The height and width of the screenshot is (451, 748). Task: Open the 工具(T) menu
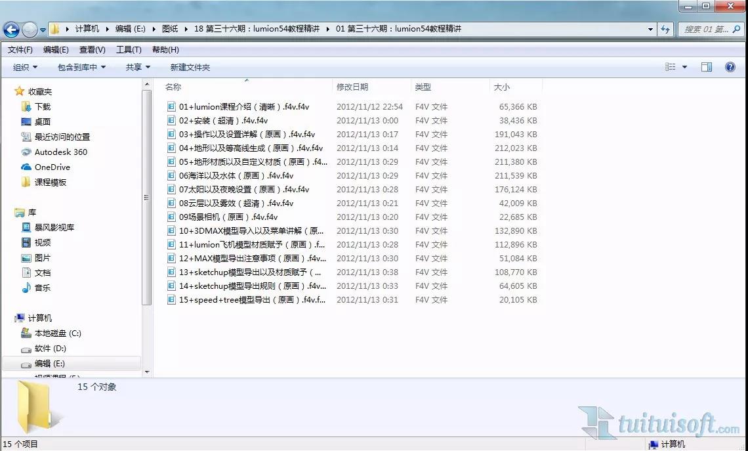pyautogui.click(x=129, y=49)
